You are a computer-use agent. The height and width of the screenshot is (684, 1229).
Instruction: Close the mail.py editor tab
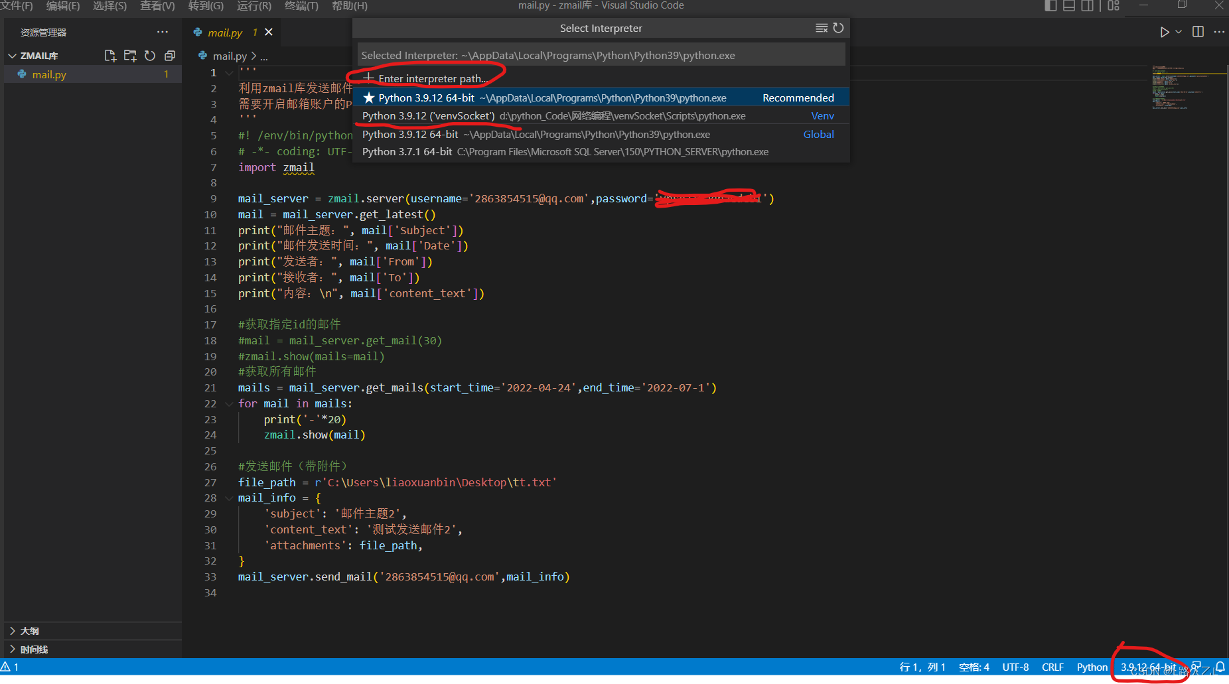[269, 32]
